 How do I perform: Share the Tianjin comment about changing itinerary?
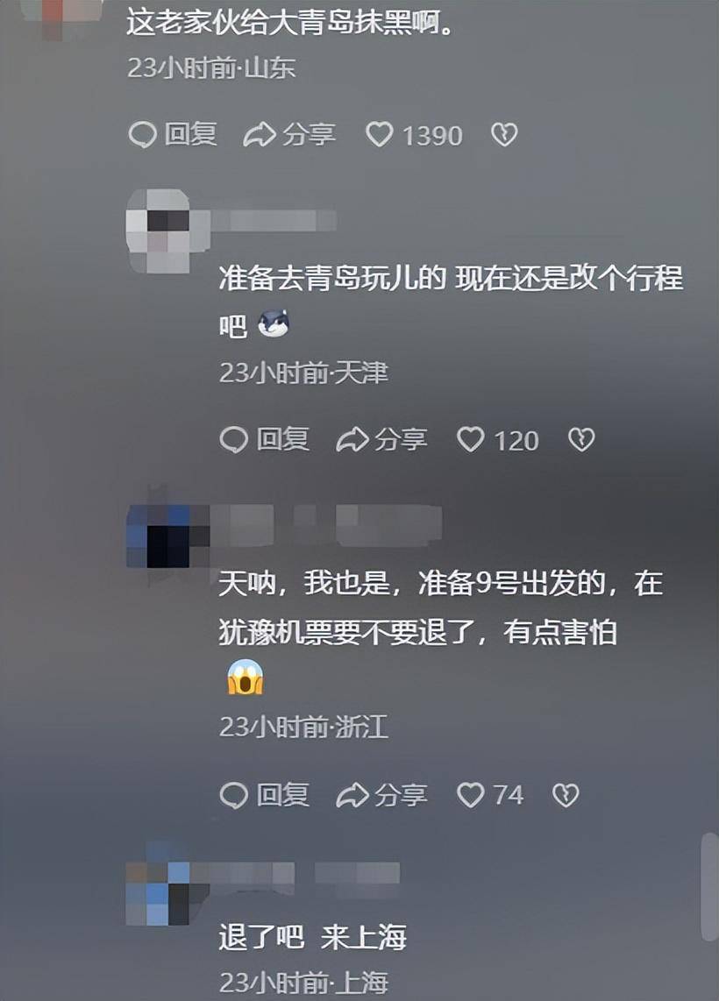click(x=381, y=440)
